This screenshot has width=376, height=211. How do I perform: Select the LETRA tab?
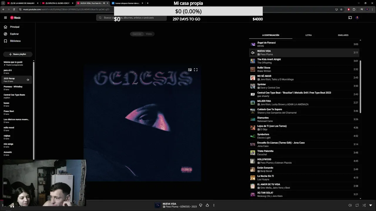pos(308,35)
